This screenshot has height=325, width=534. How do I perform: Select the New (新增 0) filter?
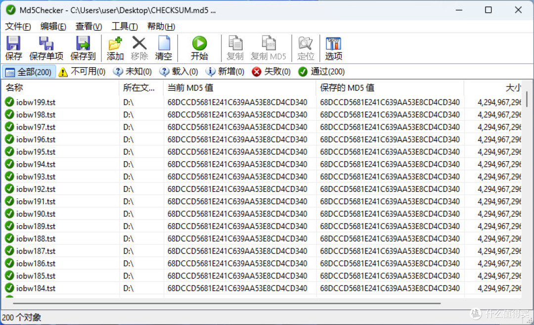tap(225, 72)
